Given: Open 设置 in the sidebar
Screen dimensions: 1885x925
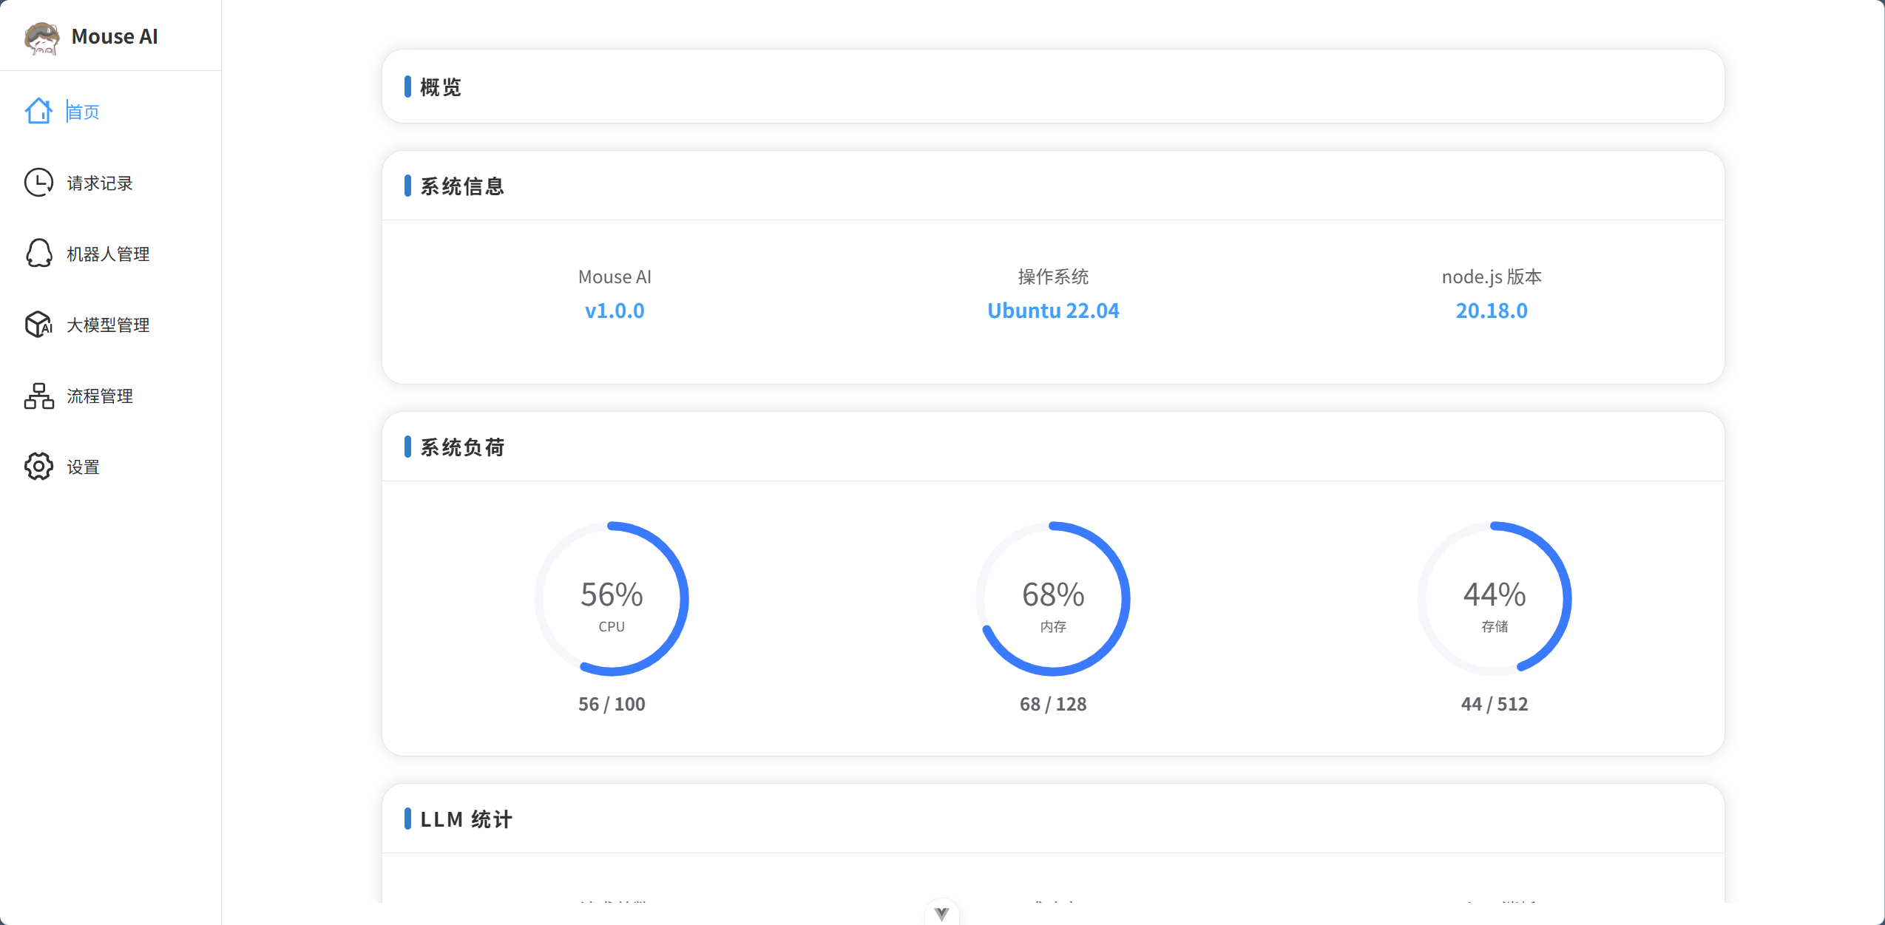Looking at the screenshot, I should (83, 467).
